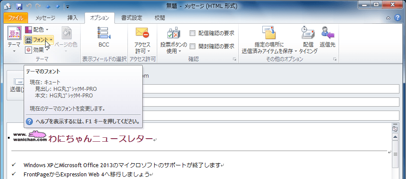Open 指定の場所に送信済みアイテムを保存 dropdown
Image resolution: width=406 pixels, height=179 pixels.
point(269,39)
